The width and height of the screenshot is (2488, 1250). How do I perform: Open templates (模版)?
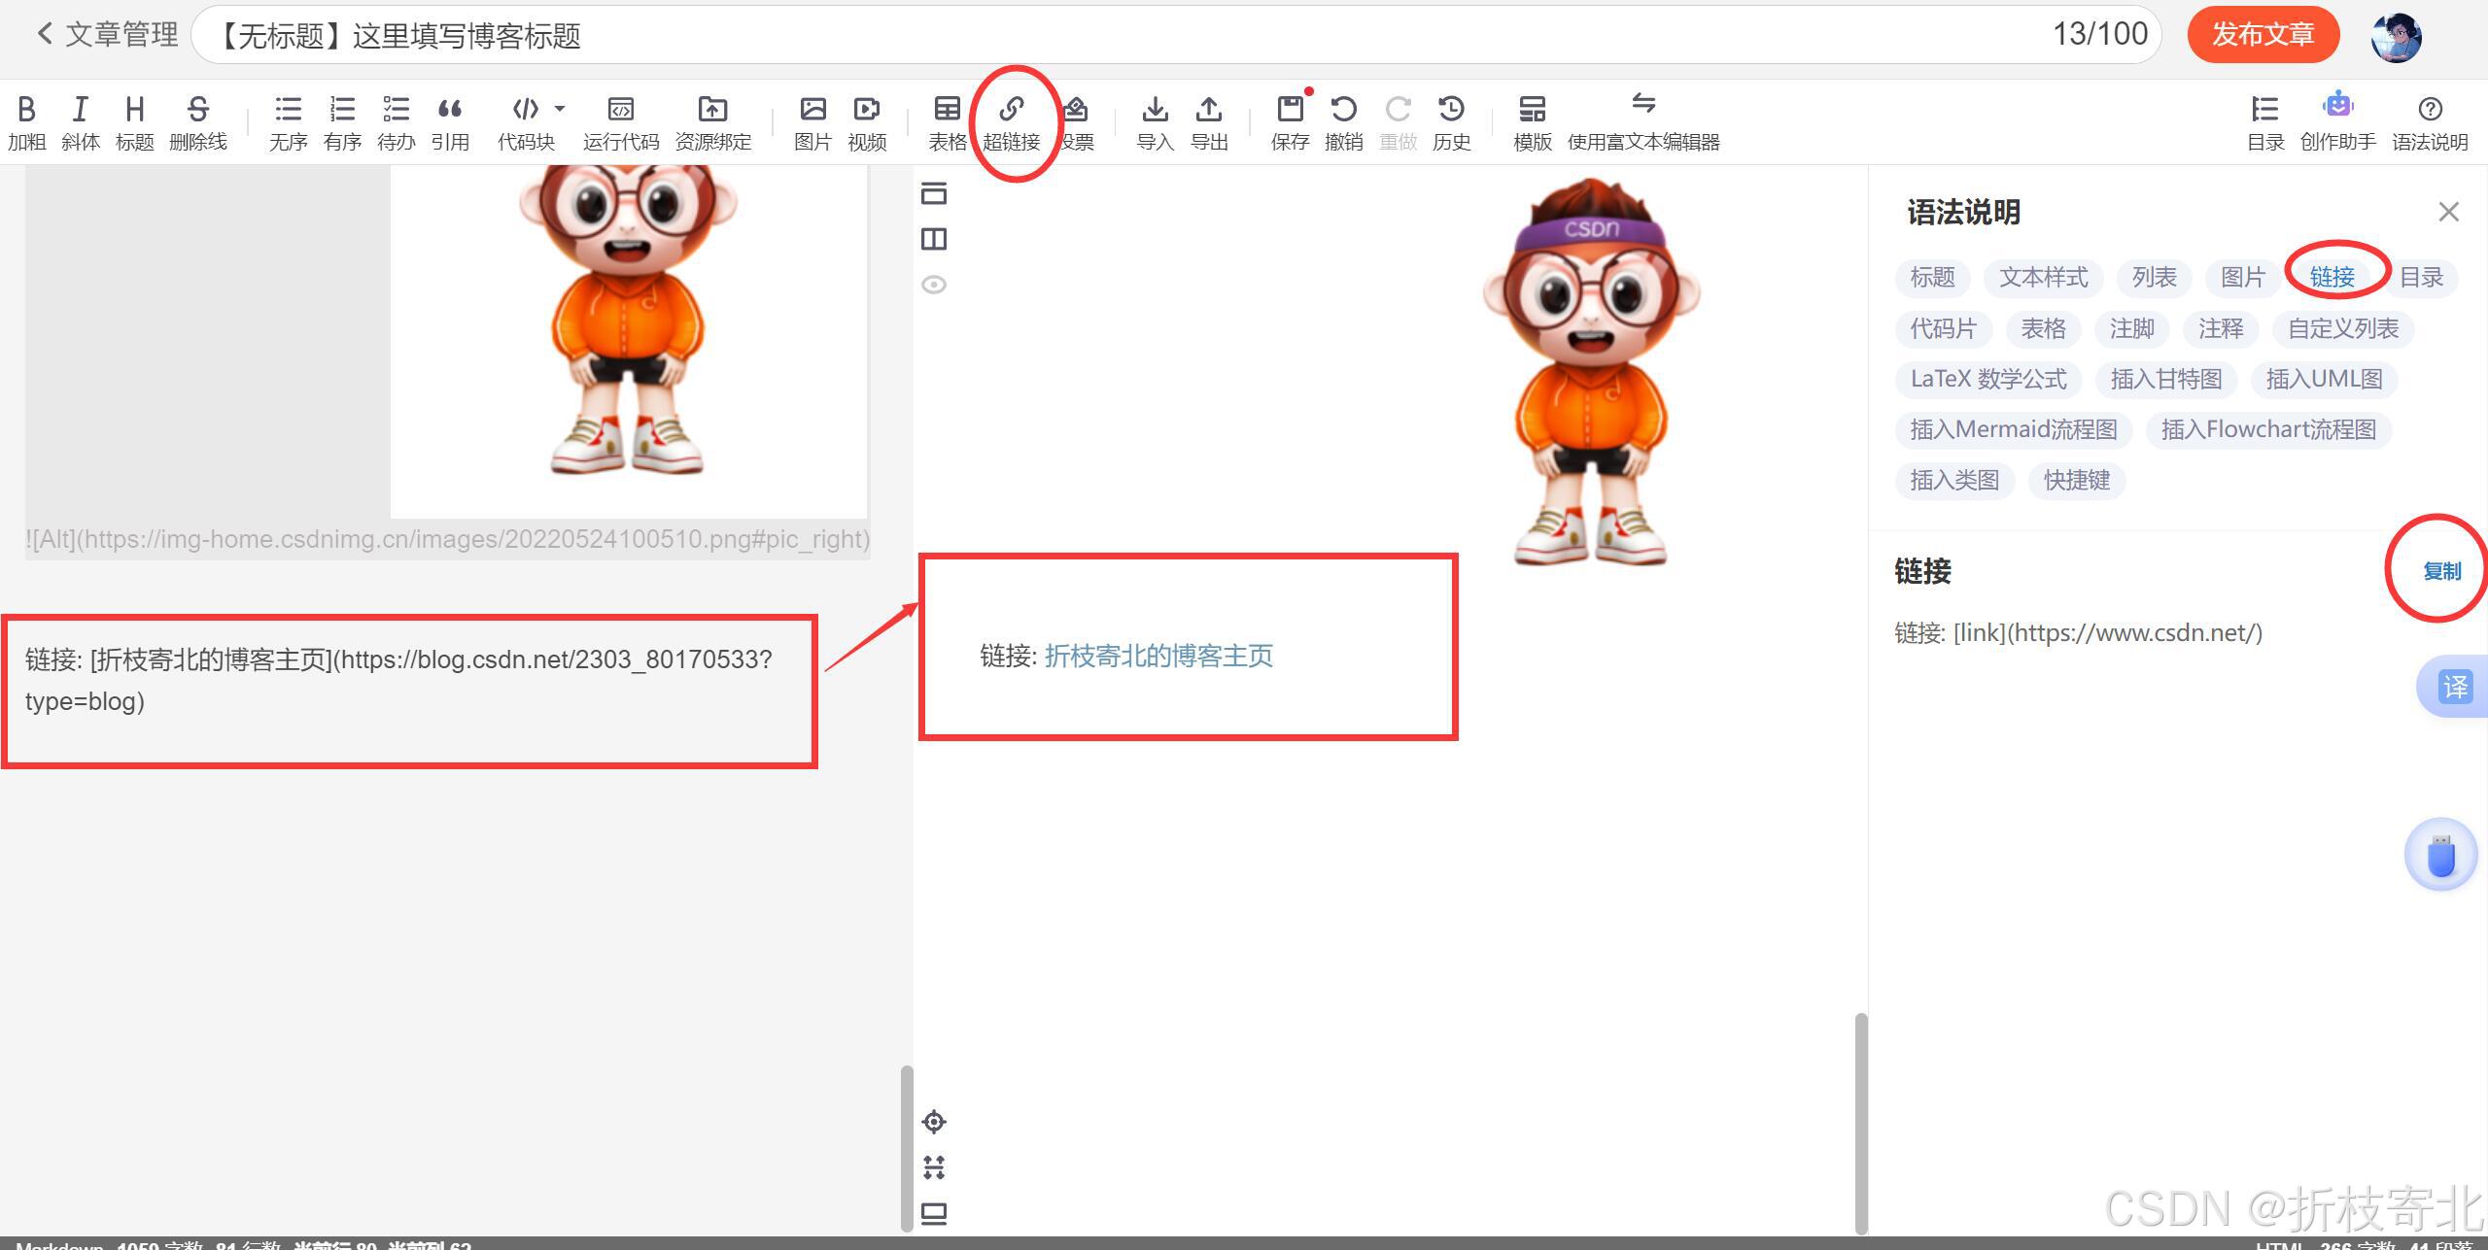tap(1533, 122)
